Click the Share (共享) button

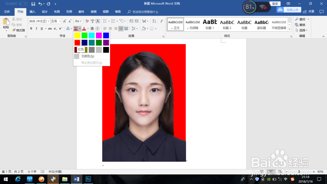point(309,11)
